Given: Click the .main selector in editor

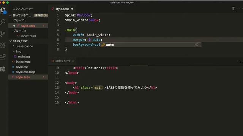Looking at the screenshot, I should click(x=70, y=30).
